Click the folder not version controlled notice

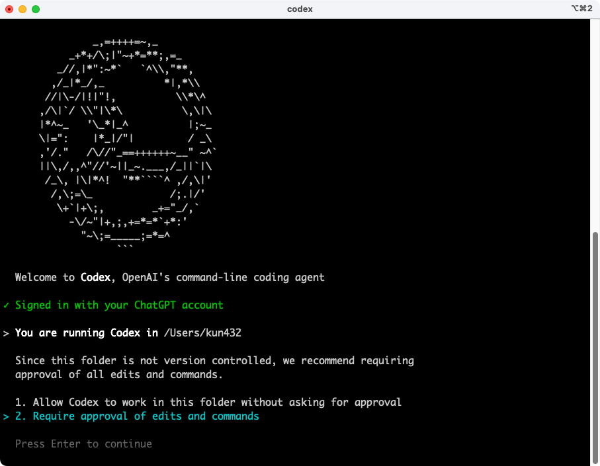tap(214, 360)
